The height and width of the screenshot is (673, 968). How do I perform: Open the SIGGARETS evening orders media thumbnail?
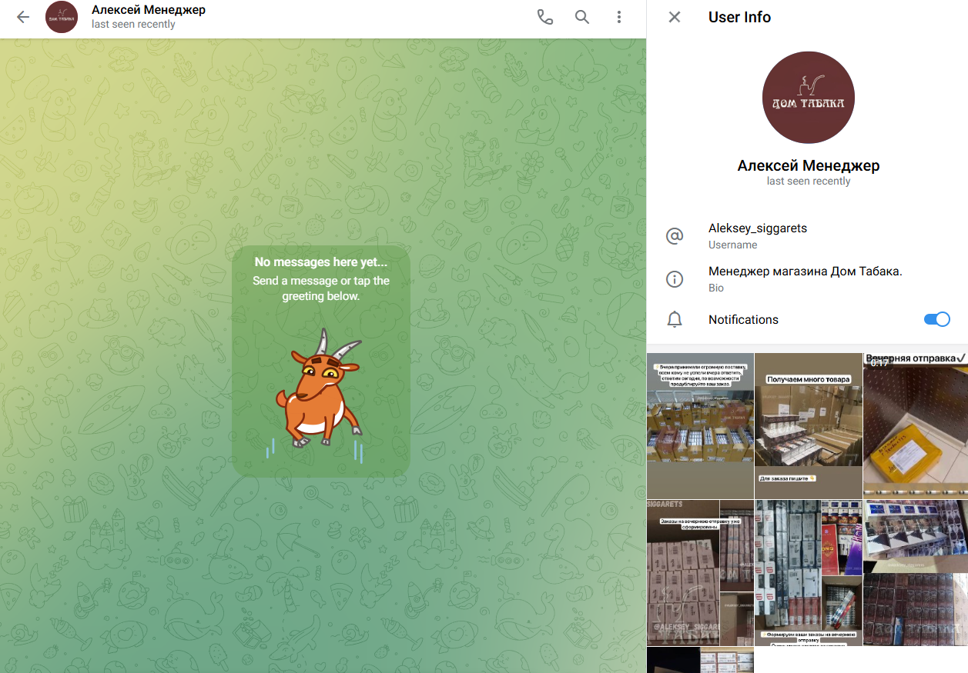click(x=700, y=573)
